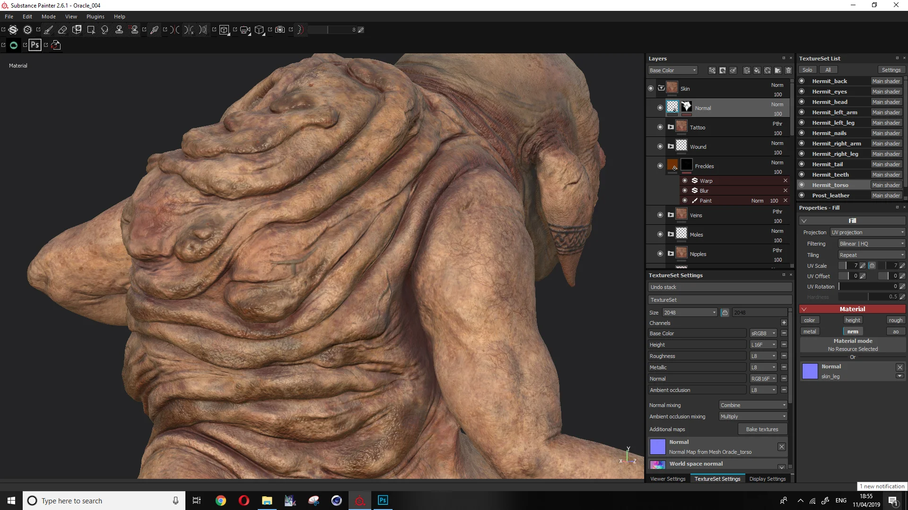
Task: Click the skin_leg normal color swatch
Action: (x=810, y=371)
